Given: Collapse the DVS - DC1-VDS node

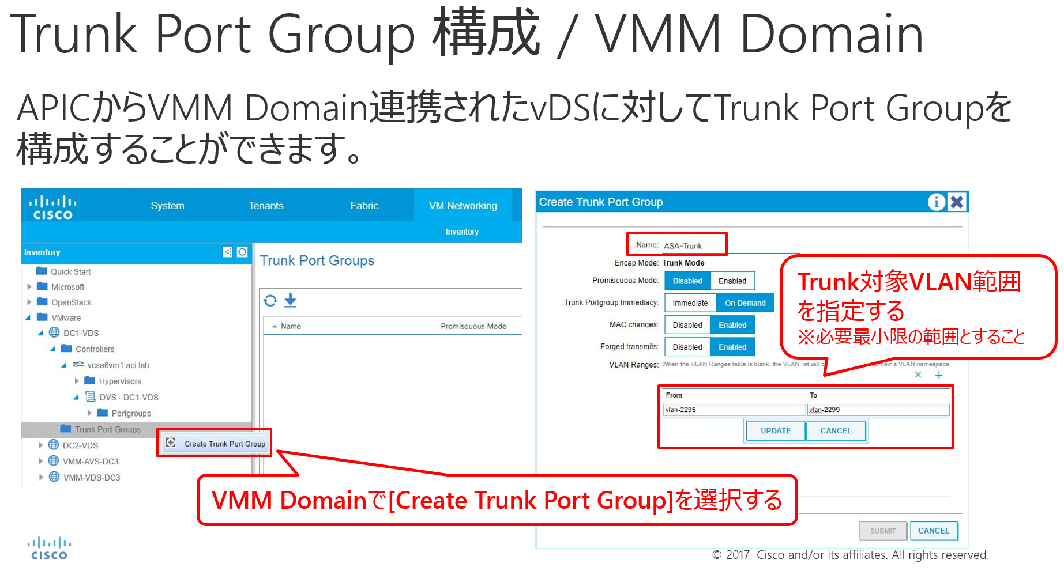Looking at the screenshot, I should [x=76, y=397].
